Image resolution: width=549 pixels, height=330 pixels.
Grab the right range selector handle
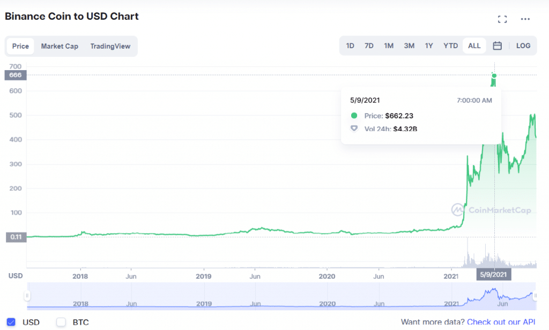click(x=535, y=296)
